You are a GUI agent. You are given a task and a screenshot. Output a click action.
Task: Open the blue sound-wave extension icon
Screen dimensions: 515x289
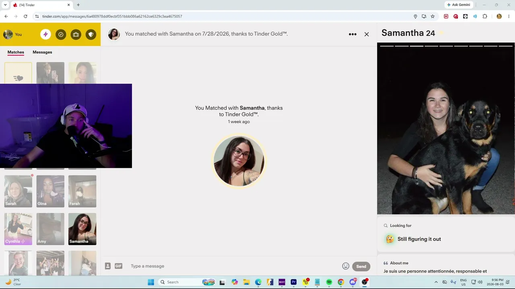(475, 16)
